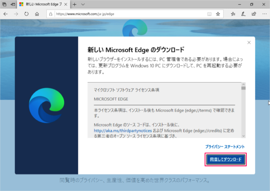Add notes with pen icon

[x=243, y=14]
